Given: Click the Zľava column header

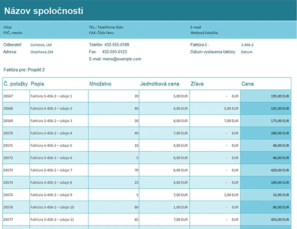Looking at the screenshot, I should point(197,84).
